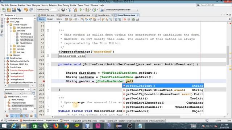The height and width of the screenshot is (130, 232).
Task: Open the Debug menu
Action: [x=66, y=5]
